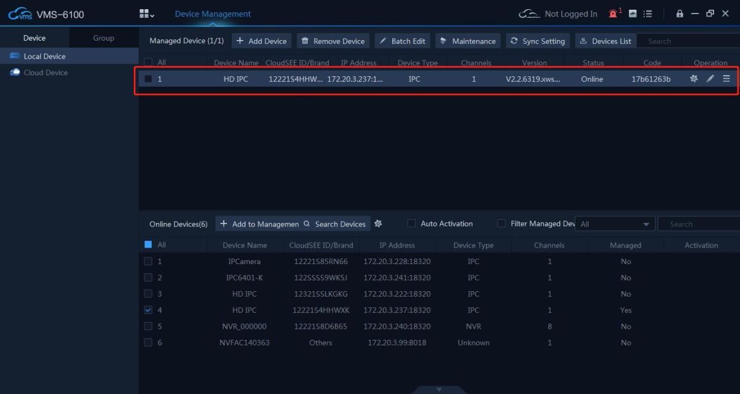Open settings gear for managed HD IPC
The width and height of the screenshot is (740, 394).
tap(694, 79)
